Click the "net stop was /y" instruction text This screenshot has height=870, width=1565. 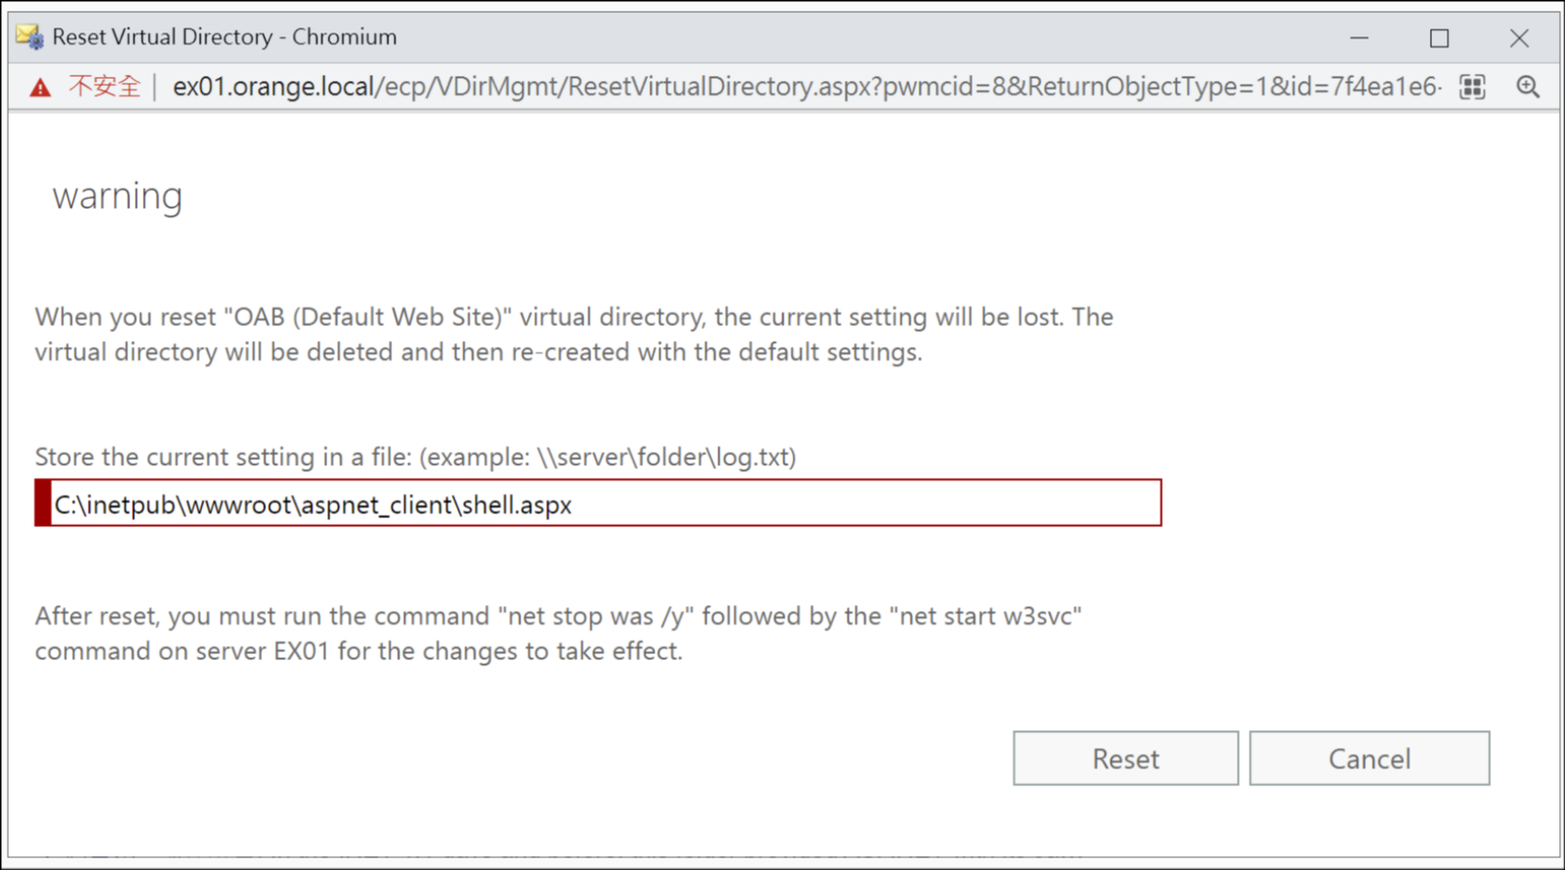[x=596, y=617]
